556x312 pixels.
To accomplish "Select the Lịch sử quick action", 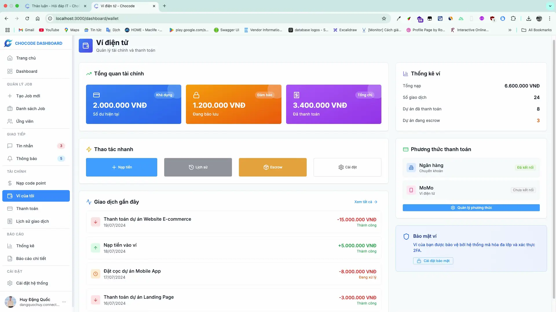I will [198, 167].
